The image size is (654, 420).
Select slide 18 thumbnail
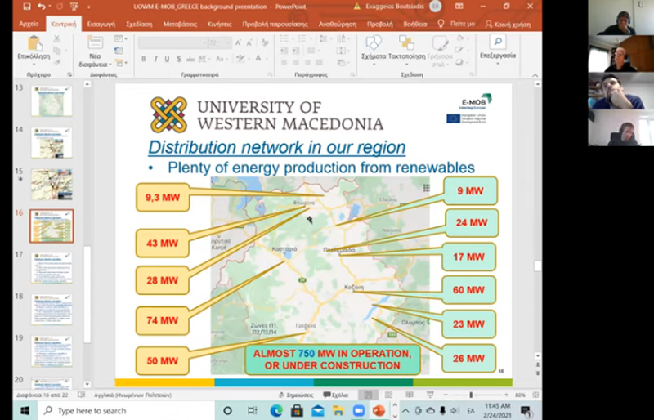52,310
